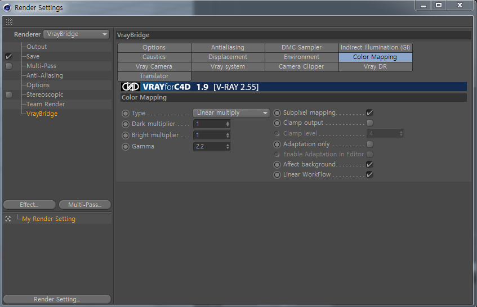
Task: Open the Renderer VrayBridge dropdown
Action: point(77,34)
